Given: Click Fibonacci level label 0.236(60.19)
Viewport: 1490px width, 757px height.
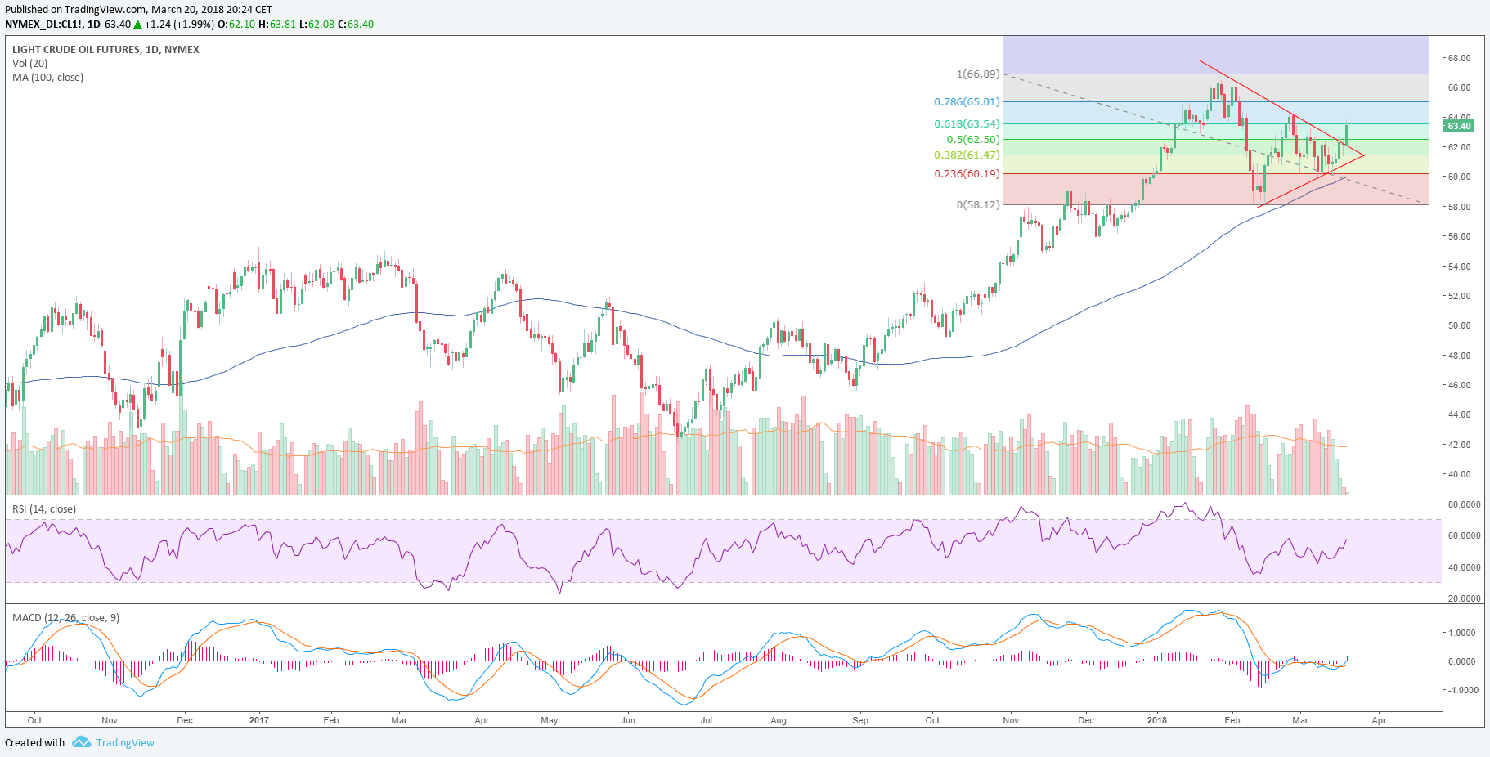Looking at the screenshot, I should click(967, 173).
